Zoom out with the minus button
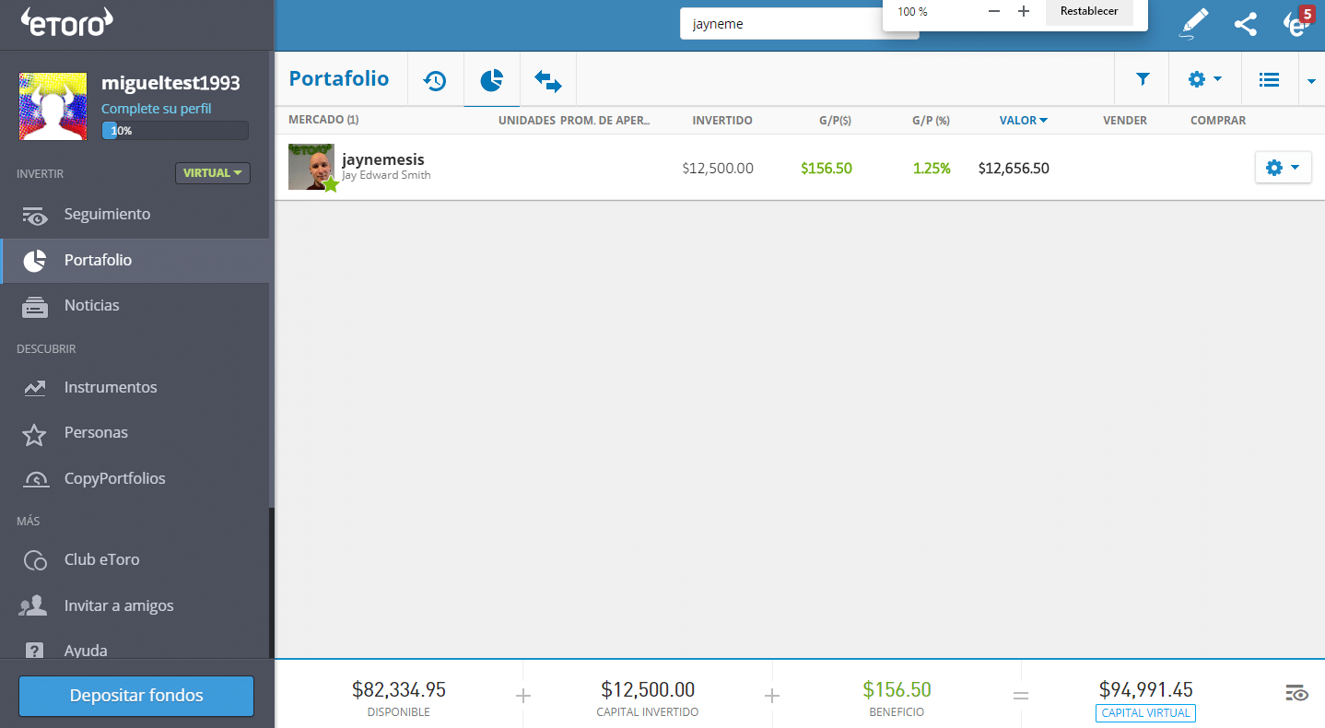This screenshot has height=728, width=1325. coord(993,11)
